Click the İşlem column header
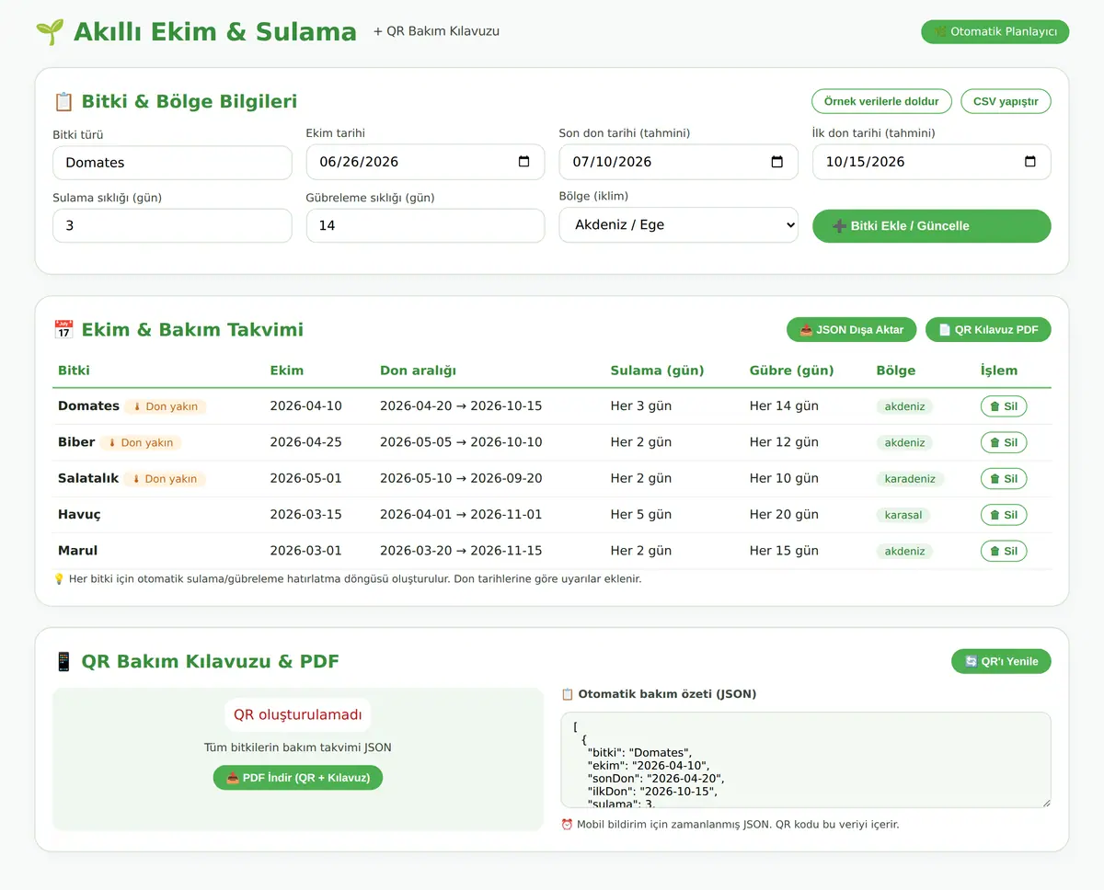 [999, 371]
